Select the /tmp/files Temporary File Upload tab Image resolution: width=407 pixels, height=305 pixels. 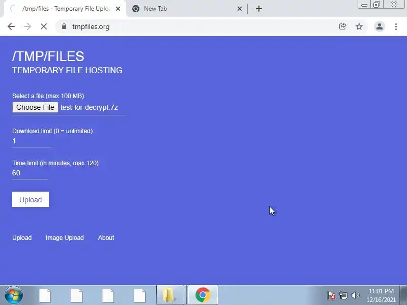(x=65, y=9)
